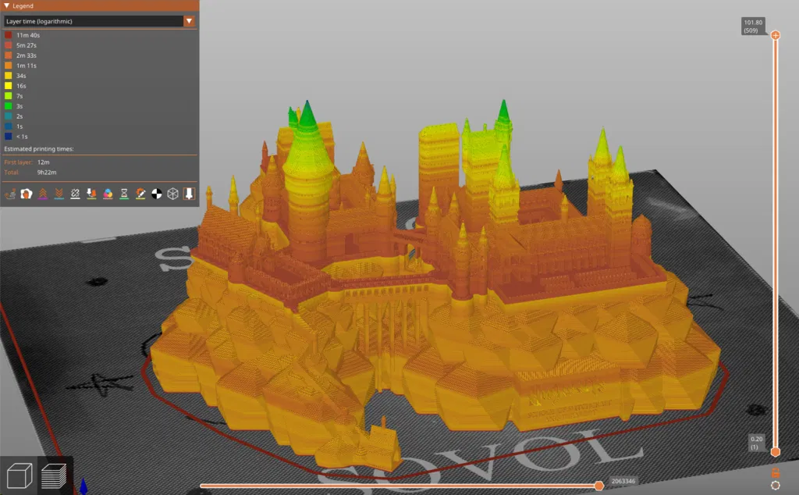Click the Layer time (logarithmic) combo box
Image resolution: width=799 pixels, height=495 pixels.
[99, 21]
